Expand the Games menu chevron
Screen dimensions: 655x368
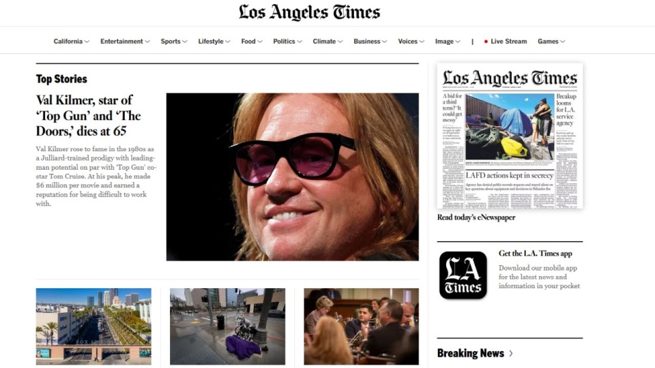[562, 42]
